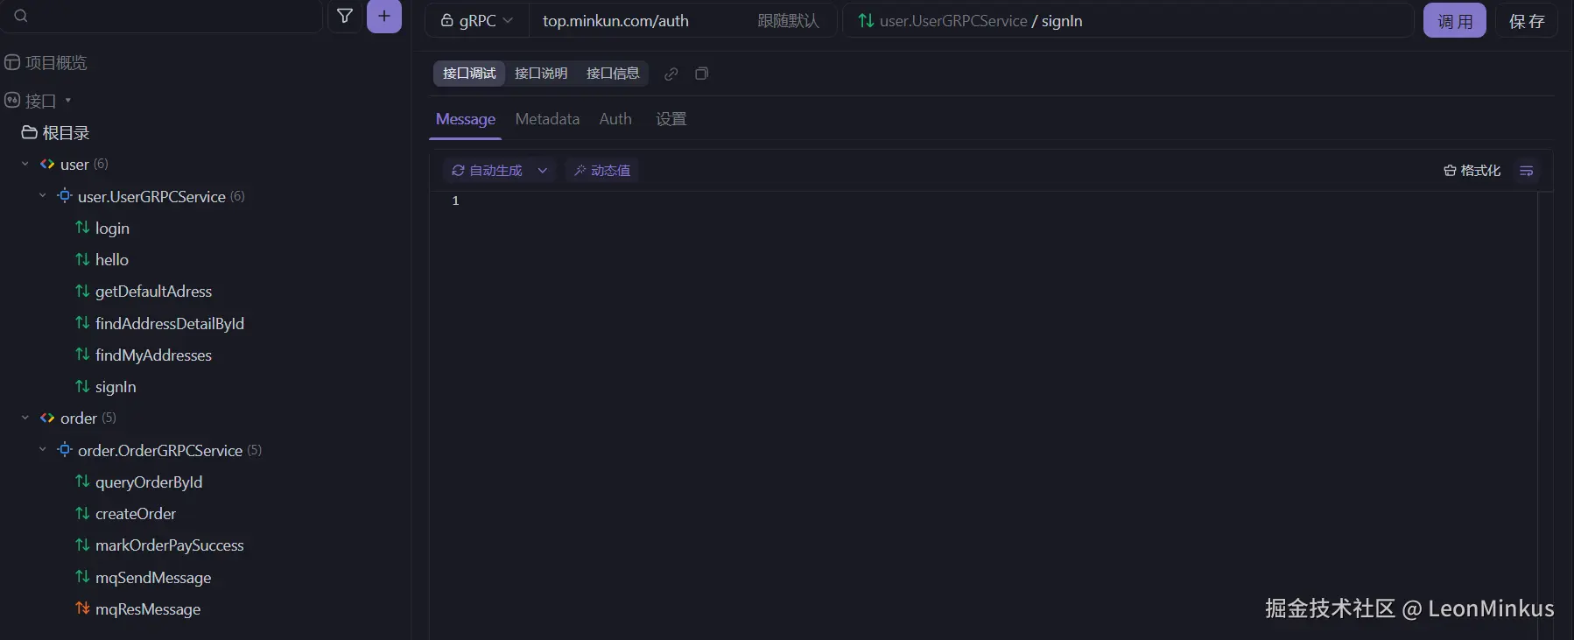The width and height of the screenshot is (1574, 640).
Task: Click the sidebar search input field
Action: [162, 16]
